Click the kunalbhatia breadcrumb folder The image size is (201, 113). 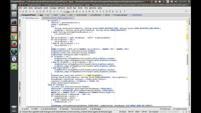[x=95, y=15]
